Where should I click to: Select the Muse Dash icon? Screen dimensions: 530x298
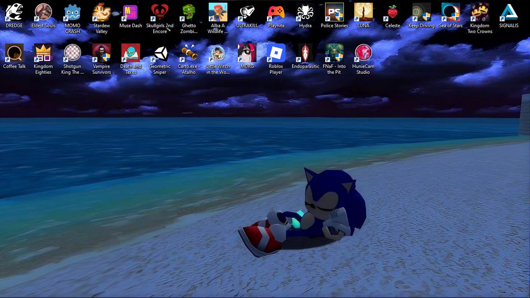point(131,12)
